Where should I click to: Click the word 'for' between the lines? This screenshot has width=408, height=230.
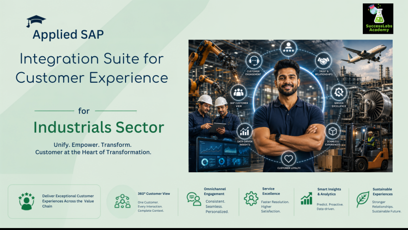point(84,111)
